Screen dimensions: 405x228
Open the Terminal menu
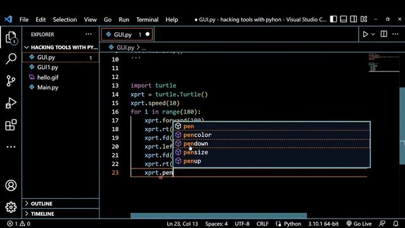pyautogui.click(x=147, y=20)
